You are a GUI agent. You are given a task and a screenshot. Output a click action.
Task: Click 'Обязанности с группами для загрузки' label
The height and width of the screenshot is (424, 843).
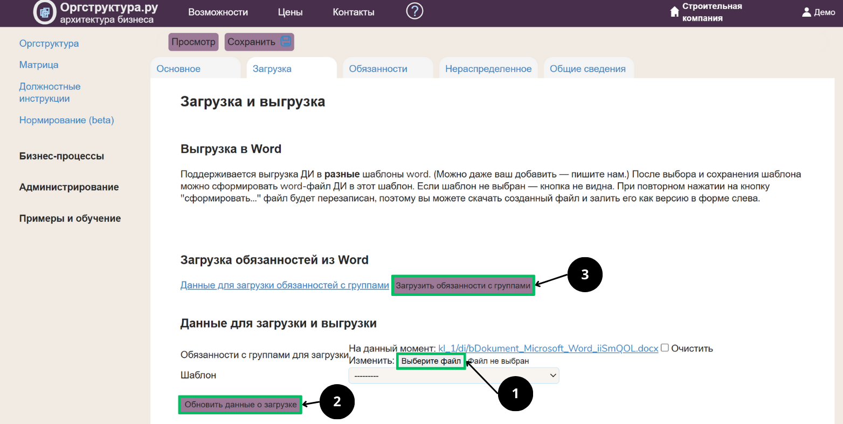click(264, 355)
